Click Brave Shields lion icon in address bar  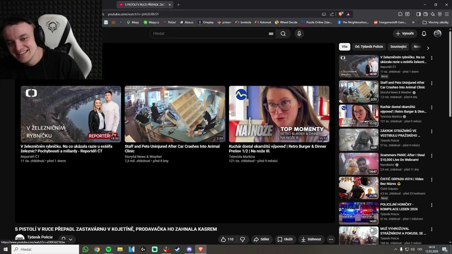340,14
